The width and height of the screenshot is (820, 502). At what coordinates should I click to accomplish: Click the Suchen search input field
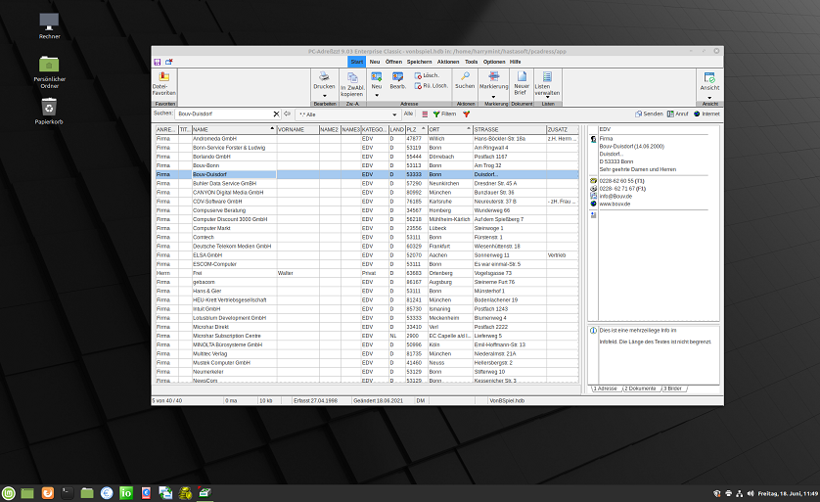click(x=223, y=114)
